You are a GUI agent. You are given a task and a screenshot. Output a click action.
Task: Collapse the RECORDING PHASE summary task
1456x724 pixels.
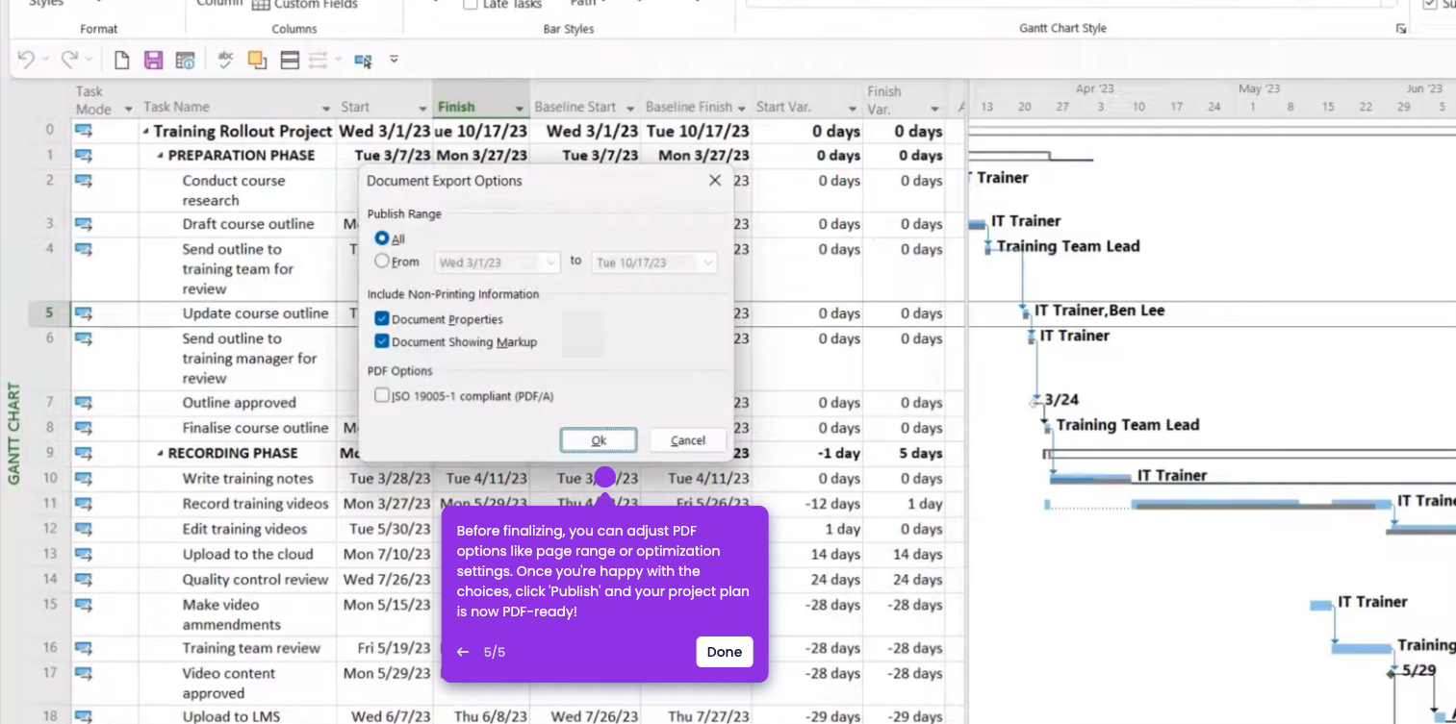point(161,454)
